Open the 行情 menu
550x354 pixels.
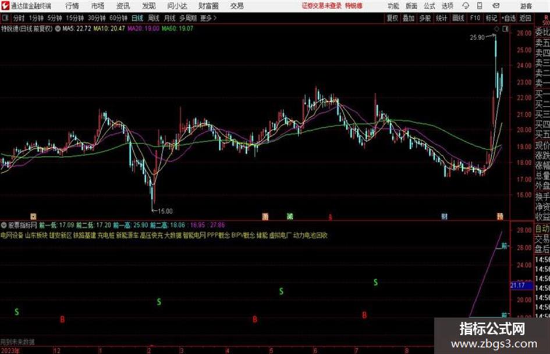[x=72, y=6]
